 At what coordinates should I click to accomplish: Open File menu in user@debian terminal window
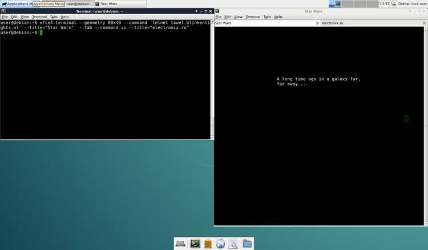(x=5, y=17)
